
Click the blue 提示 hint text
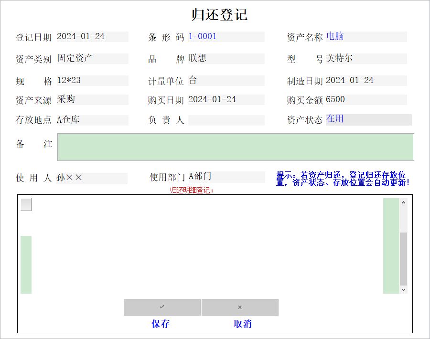pyautogui.click(x=343, y=179)
